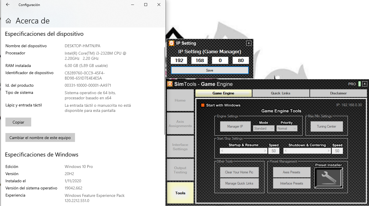Click Manage Quick Links button

[239, 183]
